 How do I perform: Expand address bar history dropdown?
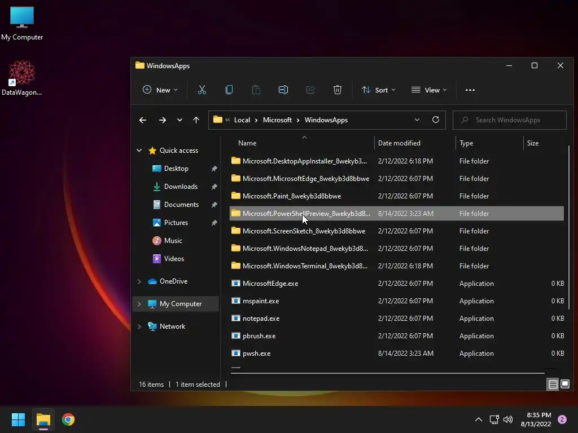417,120
